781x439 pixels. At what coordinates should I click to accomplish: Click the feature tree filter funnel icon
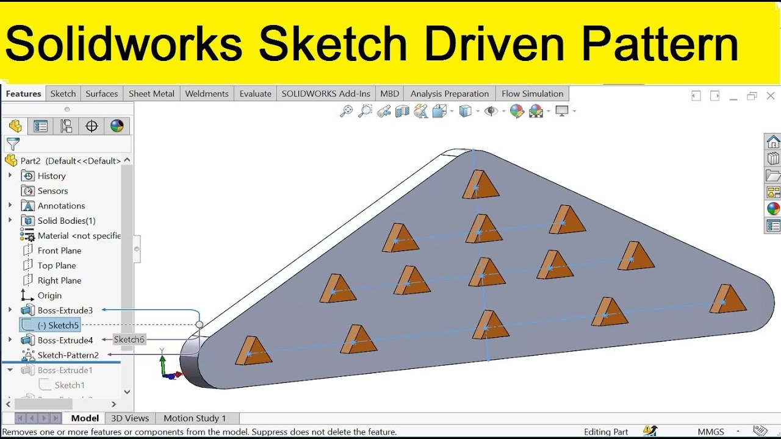13,144
